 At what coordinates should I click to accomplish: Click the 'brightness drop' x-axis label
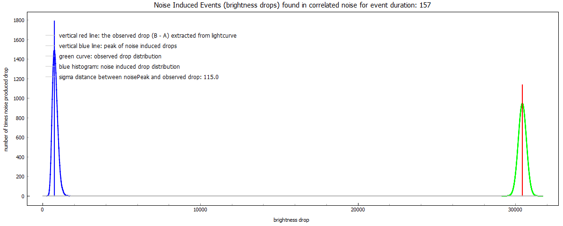(x=291, y=220)
